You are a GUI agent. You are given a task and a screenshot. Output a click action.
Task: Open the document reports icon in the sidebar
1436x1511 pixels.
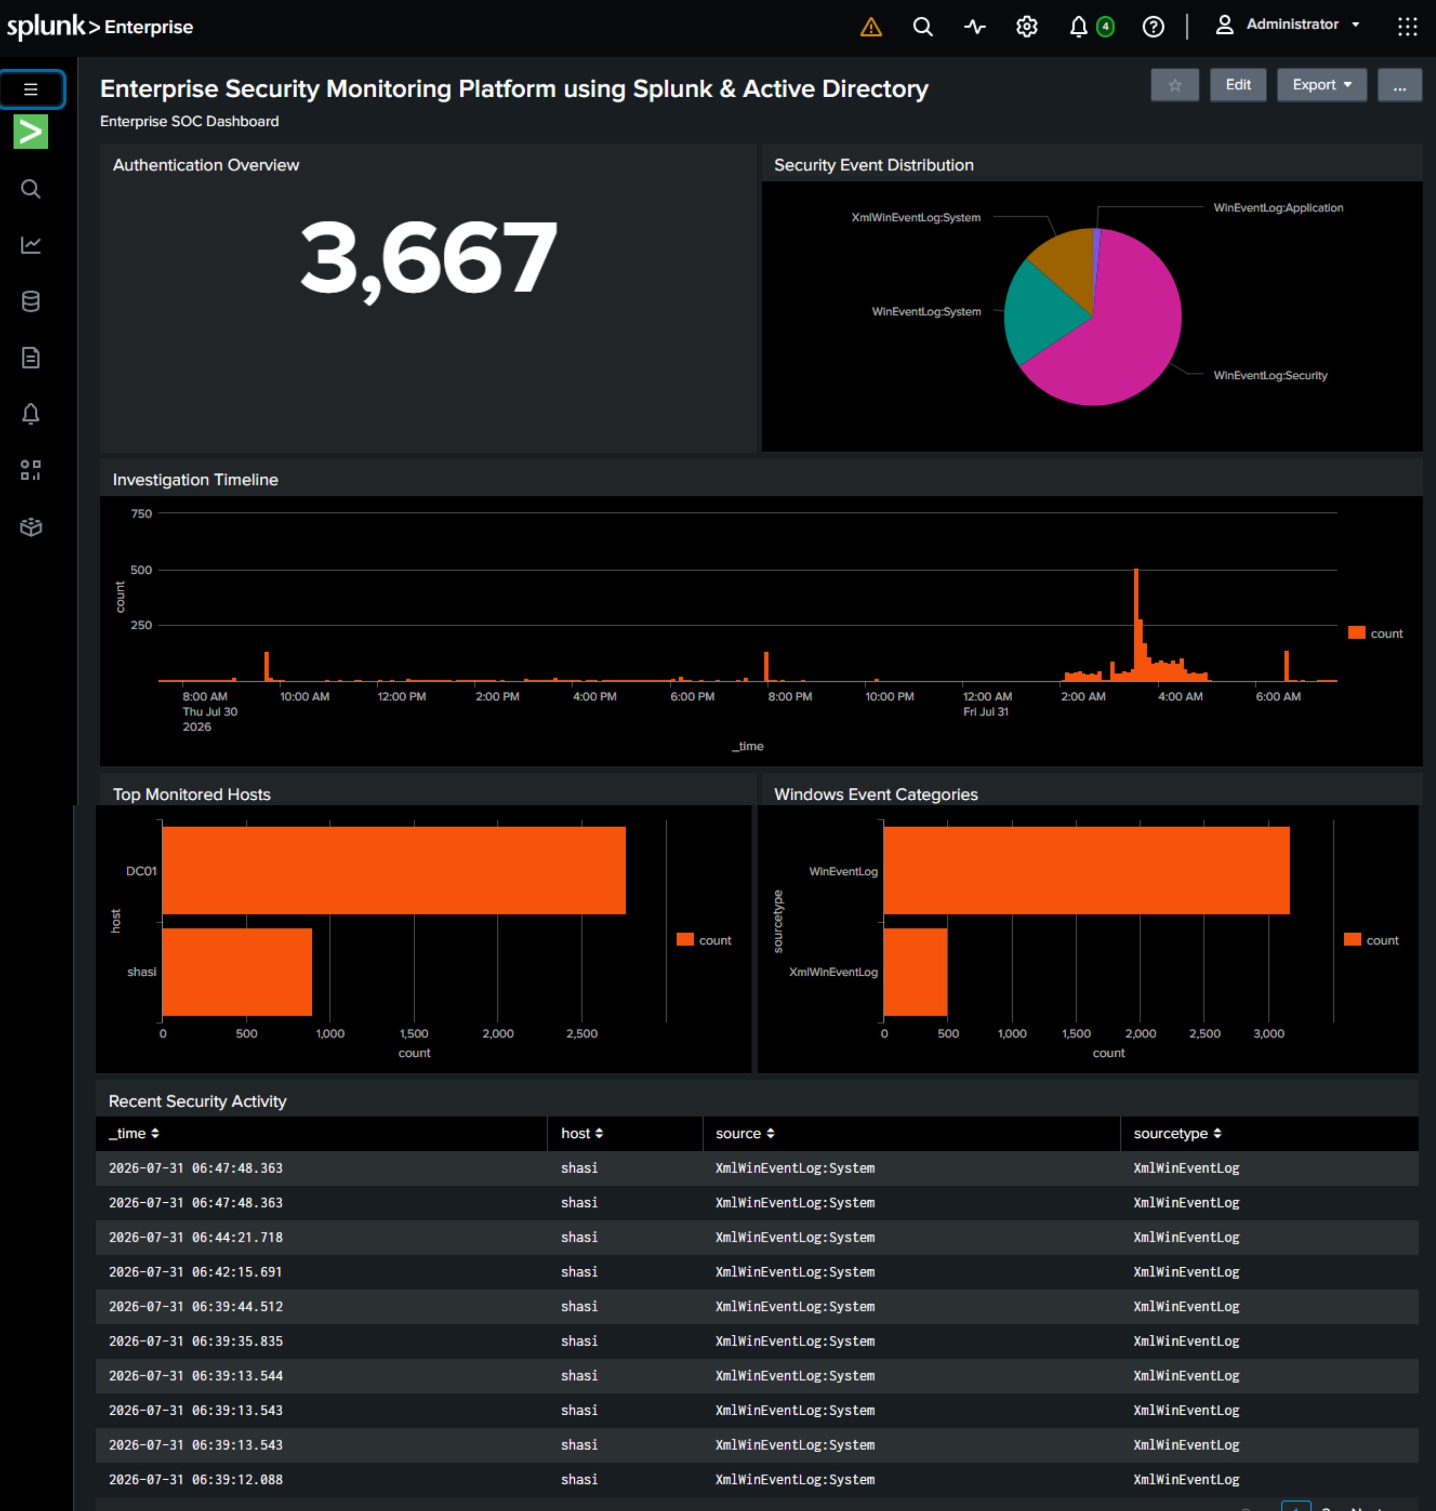point(31,358)
